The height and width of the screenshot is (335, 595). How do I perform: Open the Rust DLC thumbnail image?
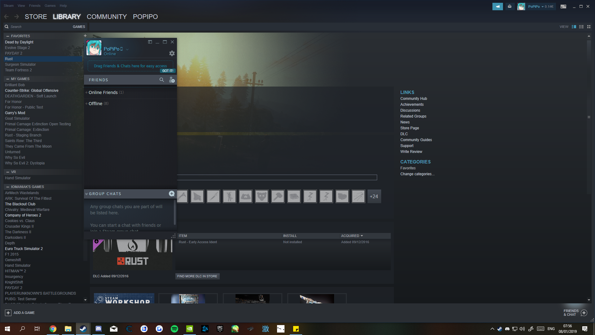click(x=133, y=254)
